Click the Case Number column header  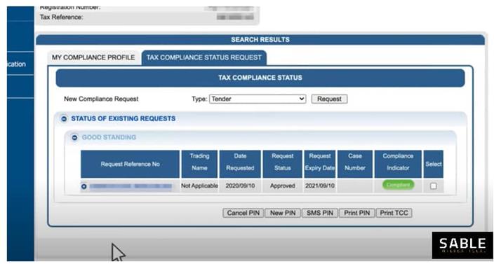pyautogui.click(x=355, y=164)
